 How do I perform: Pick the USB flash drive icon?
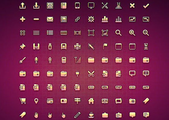click(50, 46)
